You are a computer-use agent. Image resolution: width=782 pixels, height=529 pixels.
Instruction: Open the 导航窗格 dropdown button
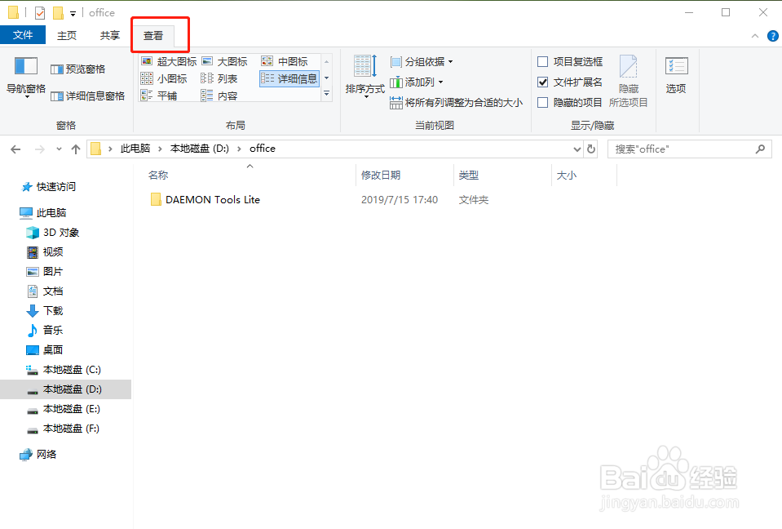pyautogui.click(x=26, y=78)
